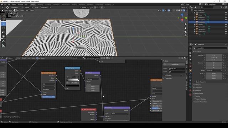The height and width of the screenshot is (128, 228).
Task: Select the Scale tool in viewport toolbar
Action: pos(3,32)
